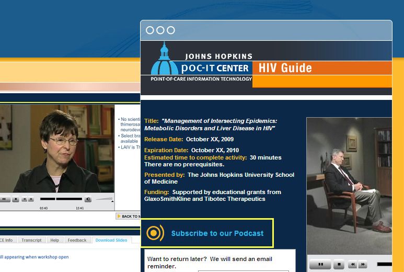Click the HIV Guide video of the seated man
404x272 pixels.
[349, 186]
